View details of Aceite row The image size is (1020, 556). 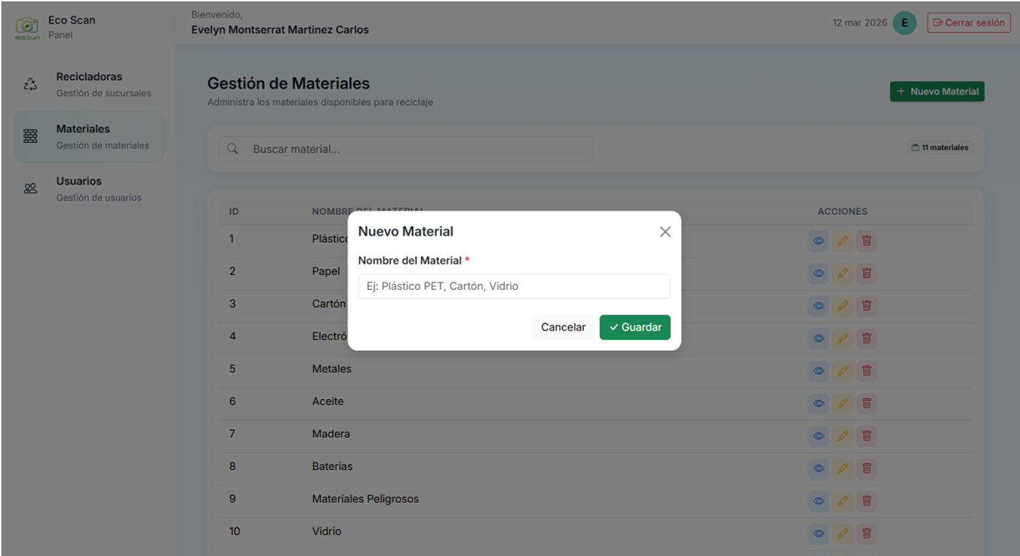coord(819,403)
